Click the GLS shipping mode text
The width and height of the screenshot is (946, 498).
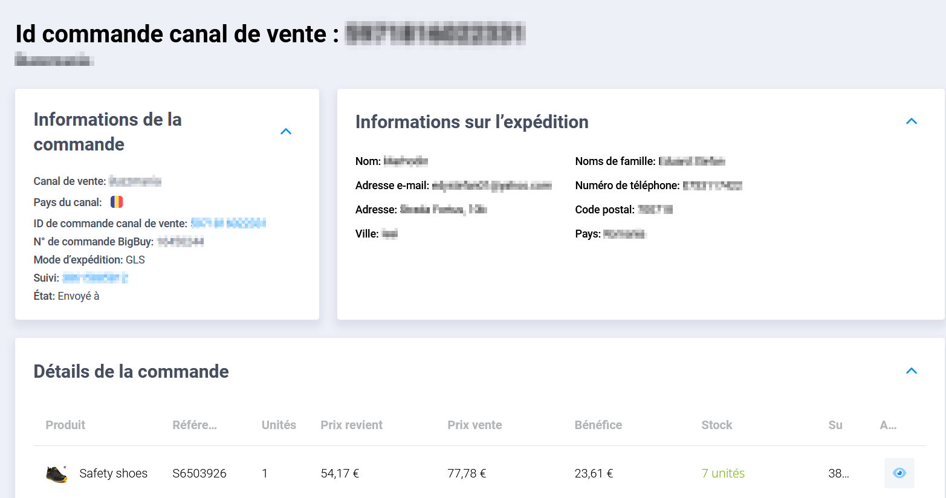pyautogui.click(x=135, y=260)
